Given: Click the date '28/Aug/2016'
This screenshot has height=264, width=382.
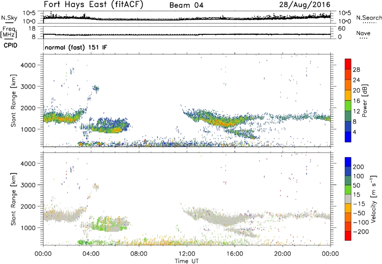Looking at the screenshot, I should tap(305, 5).
